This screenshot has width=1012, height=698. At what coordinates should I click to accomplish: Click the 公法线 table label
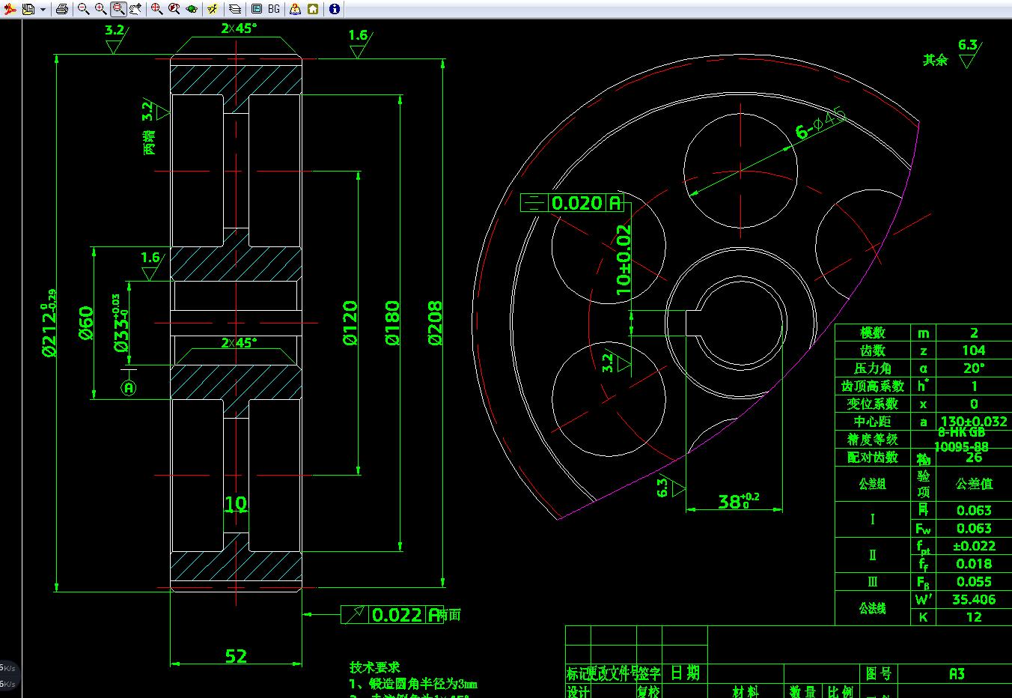pyautogui.click(x=873, y=608)
